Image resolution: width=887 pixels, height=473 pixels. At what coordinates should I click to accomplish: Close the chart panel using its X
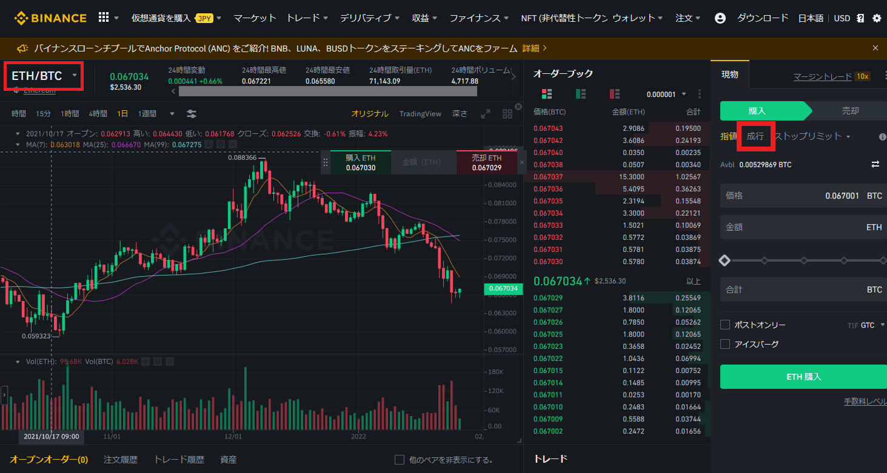pyautogui.click(x=518, y=107)
